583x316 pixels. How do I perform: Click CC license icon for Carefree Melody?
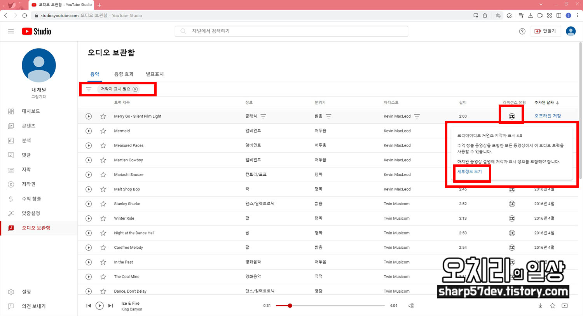click(x=512, y=248)
